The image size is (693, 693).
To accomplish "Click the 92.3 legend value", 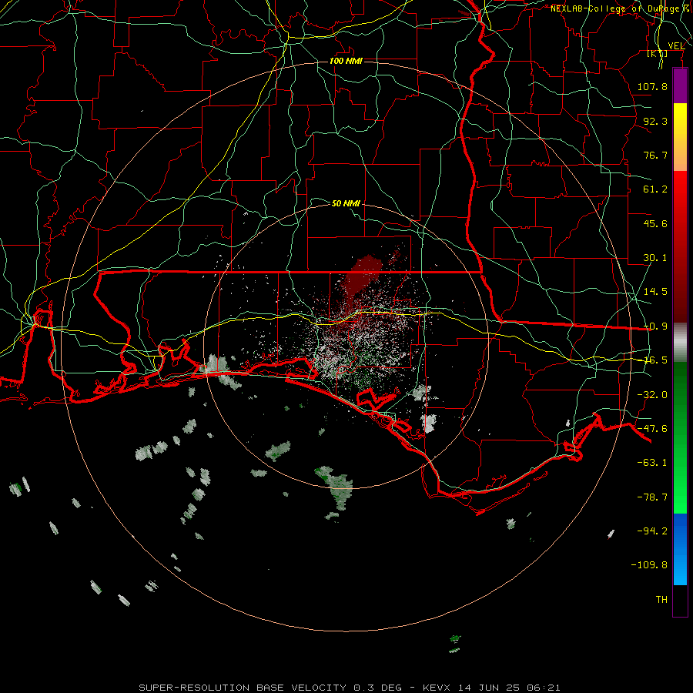I will coord(655,121).
